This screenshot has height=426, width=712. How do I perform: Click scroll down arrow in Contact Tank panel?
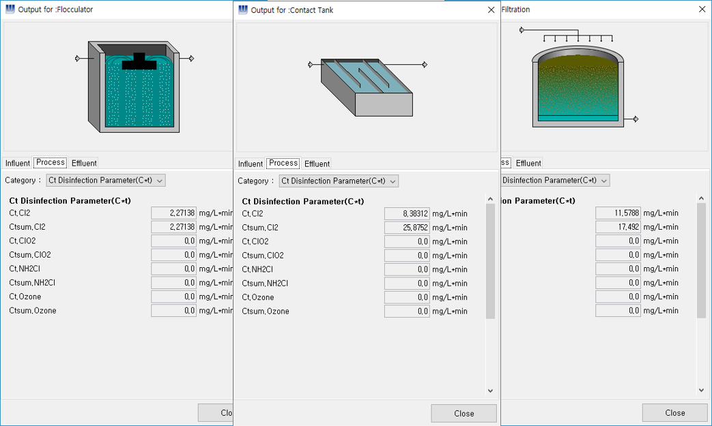pos(490,391)
